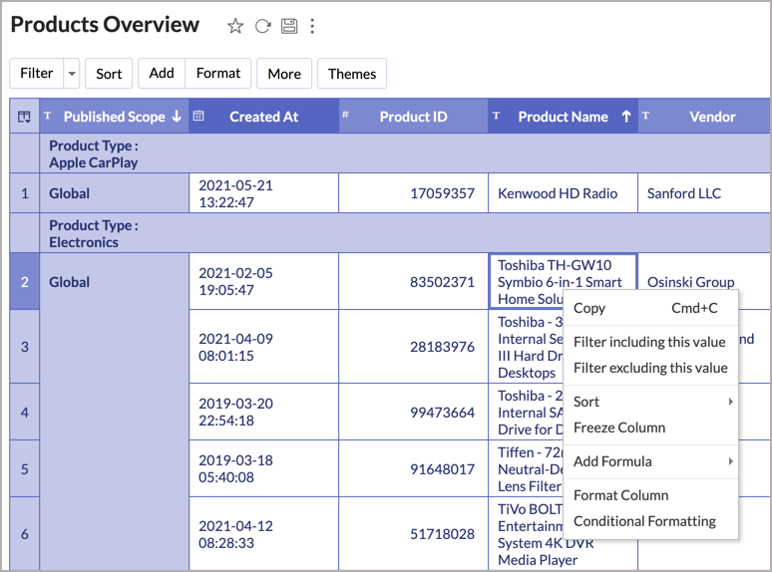Open the three-dot more options menu
Screen dimensions: 772x572
(312, 27)
